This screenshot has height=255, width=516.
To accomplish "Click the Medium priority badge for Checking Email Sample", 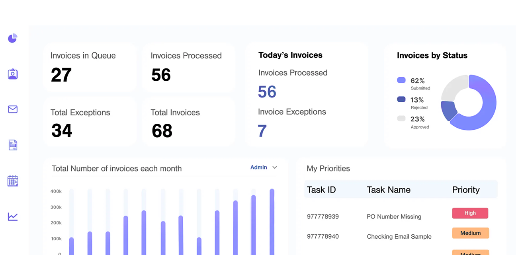I will [x=470, y=233].
